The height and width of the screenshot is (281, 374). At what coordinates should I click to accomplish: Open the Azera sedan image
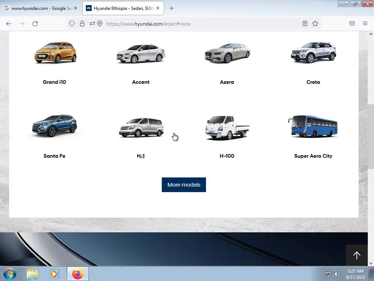[x=227, y=53]
